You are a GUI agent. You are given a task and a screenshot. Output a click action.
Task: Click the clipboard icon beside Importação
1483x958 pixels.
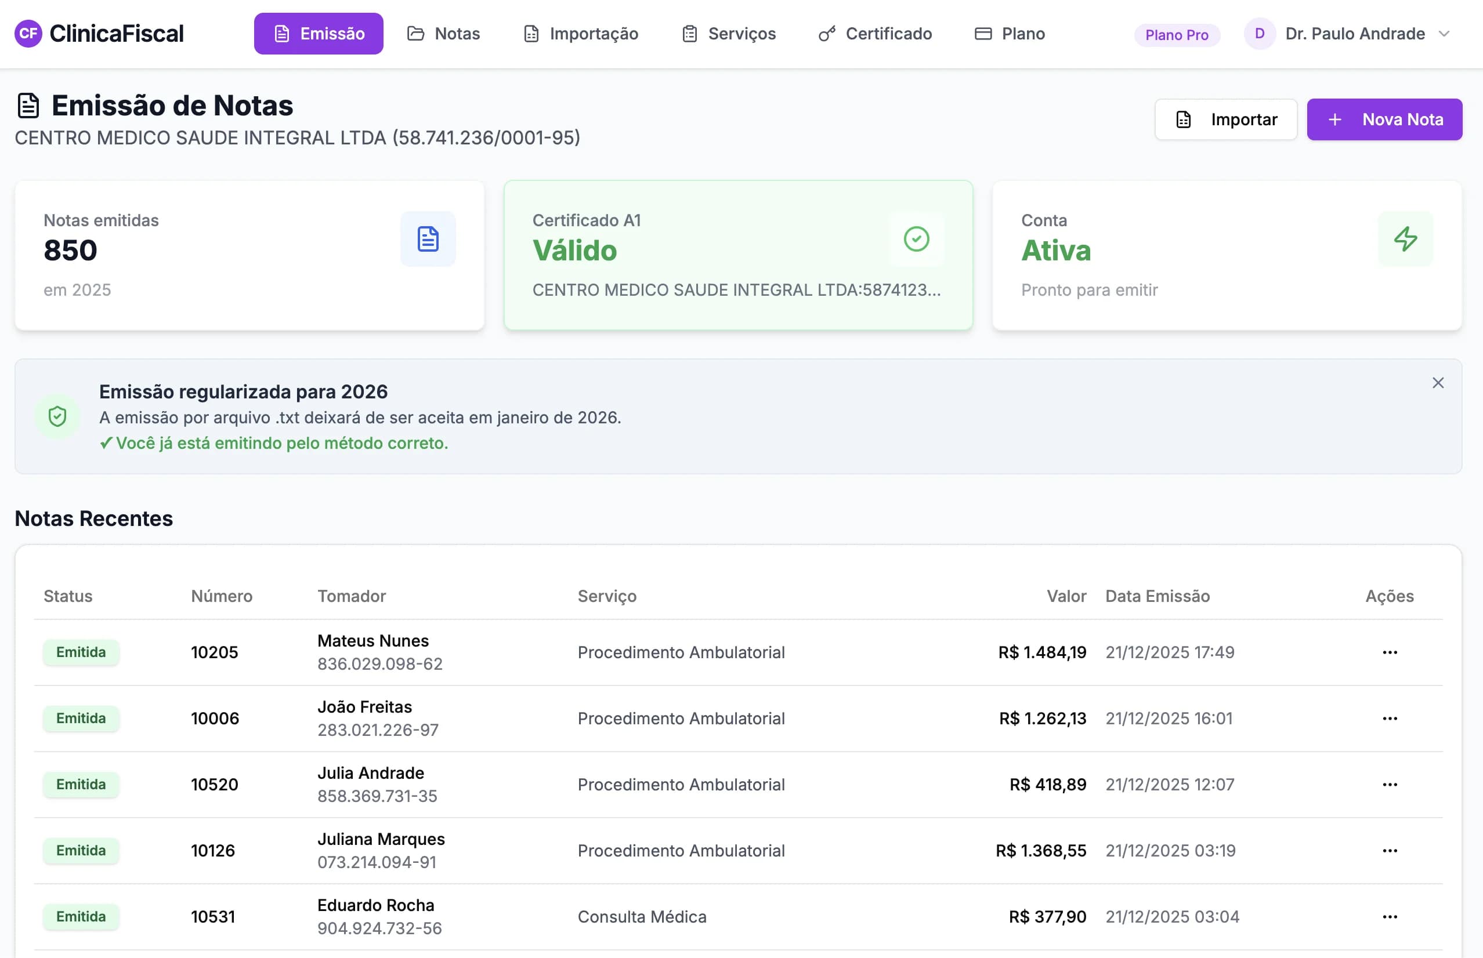pyautogui.click(x=530, y=34)
